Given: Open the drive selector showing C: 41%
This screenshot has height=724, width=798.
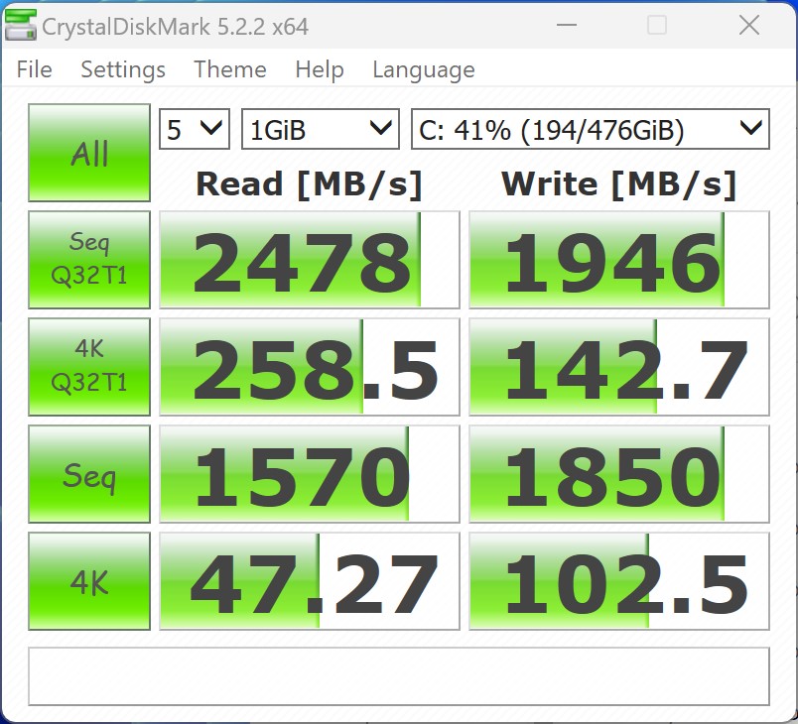Looking at the screenshot, I should click(x=590, y=129).
